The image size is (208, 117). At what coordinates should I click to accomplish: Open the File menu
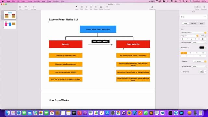coord(13,1)
